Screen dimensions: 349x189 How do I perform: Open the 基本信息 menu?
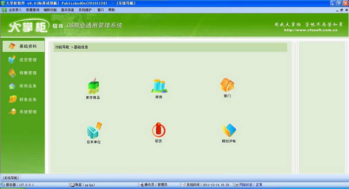point(67,10)
